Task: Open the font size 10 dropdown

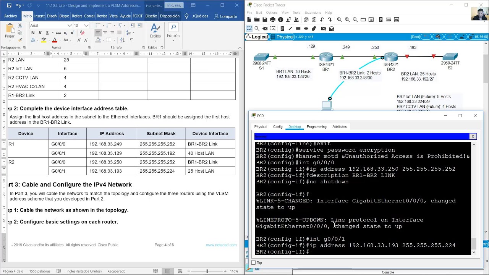Action: [86, 26]
